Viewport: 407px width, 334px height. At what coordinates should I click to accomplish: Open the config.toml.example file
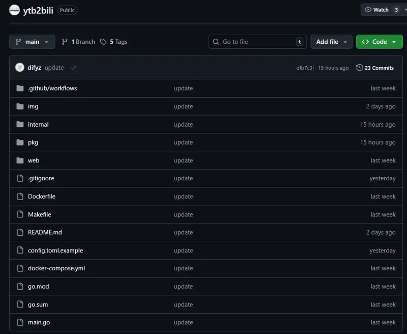[55, 250]
